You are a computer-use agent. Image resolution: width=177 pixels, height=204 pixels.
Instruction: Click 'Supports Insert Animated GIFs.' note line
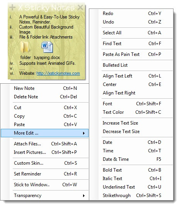[x=48, y=63]
